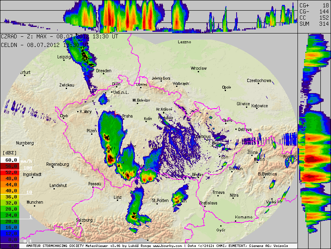The width and height of the screenshot is (331, 249).
Task: Select the Dresden city label
Action: point(103,71)
